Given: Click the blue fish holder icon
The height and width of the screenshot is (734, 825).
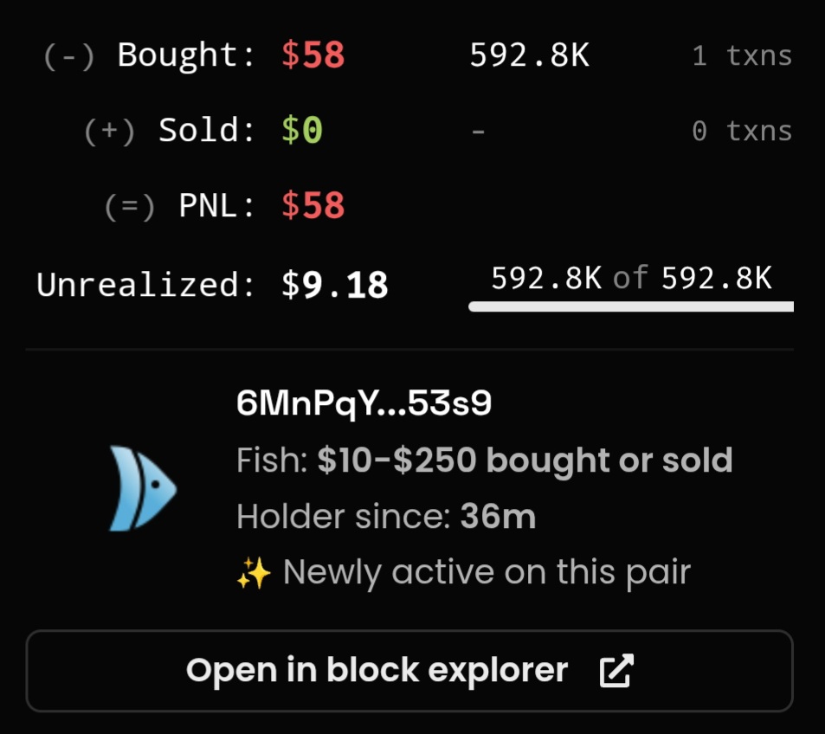Looking at the screenshot, I should coord(143,488).
